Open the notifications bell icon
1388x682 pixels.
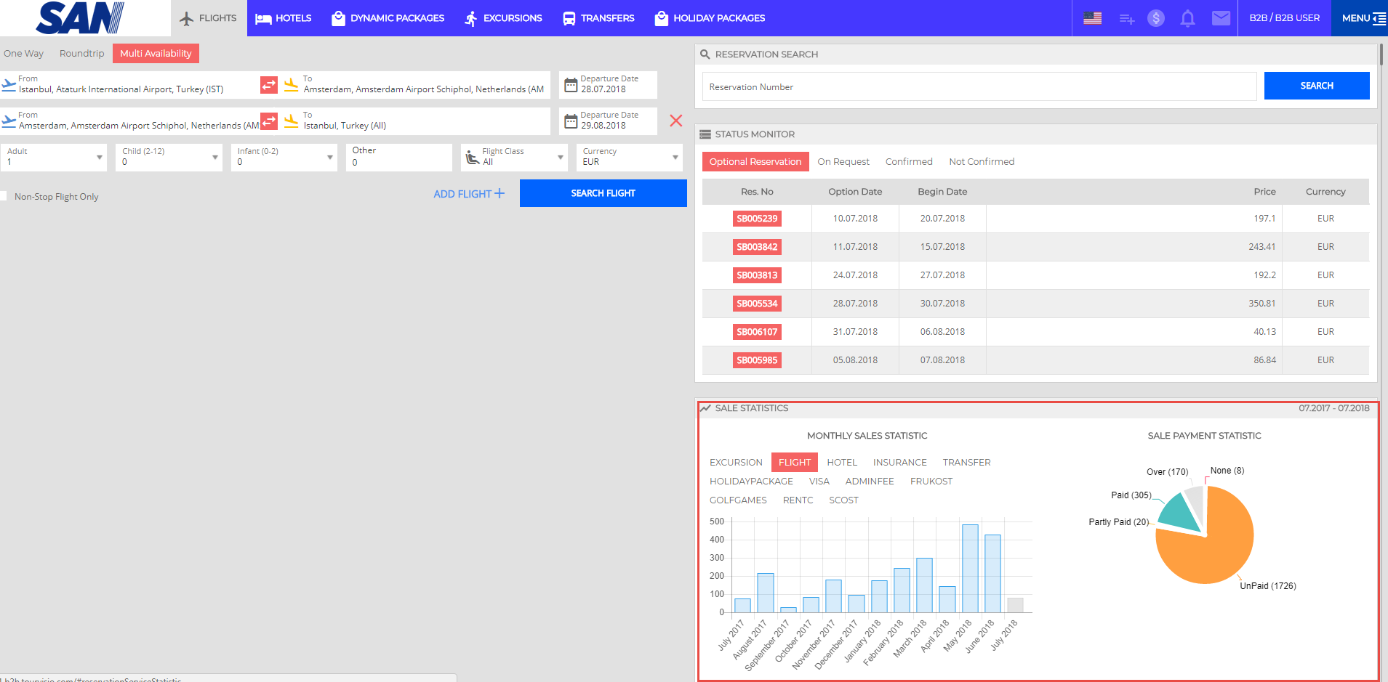[1187, 18]
